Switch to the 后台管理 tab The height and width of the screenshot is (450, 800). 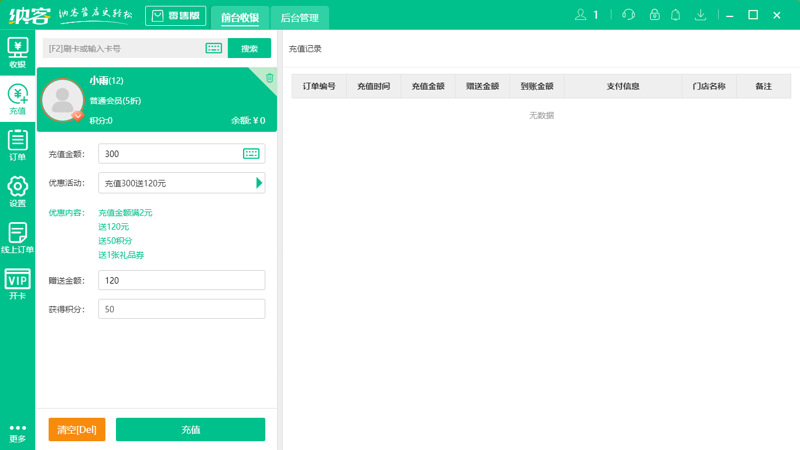pyautogui.click(x=299, y=18)
